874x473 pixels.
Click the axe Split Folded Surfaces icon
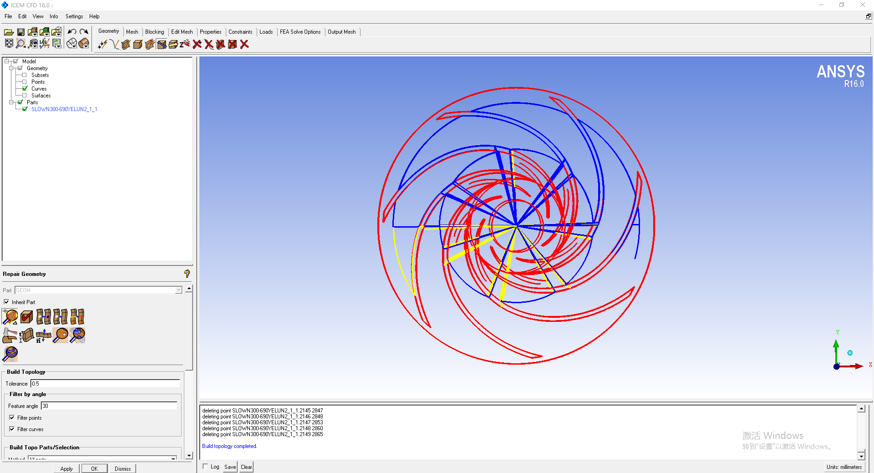point(10,336)
